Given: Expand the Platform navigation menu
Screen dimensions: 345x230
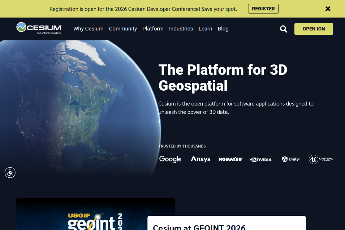Looking at the screenshot, I should point(153,29).
